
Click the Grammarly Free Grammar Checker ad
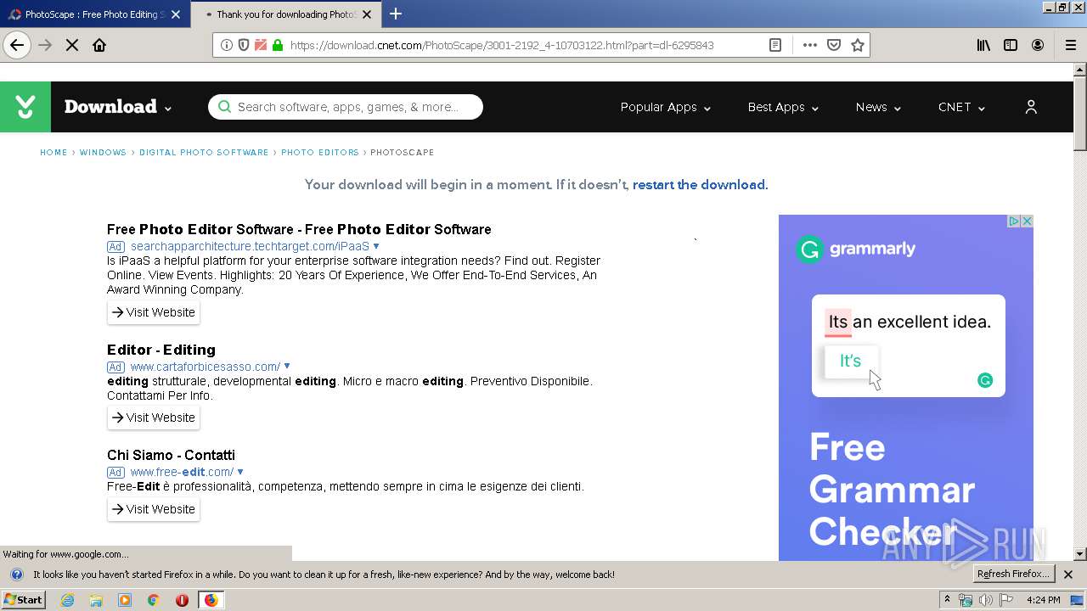point(906,388)
